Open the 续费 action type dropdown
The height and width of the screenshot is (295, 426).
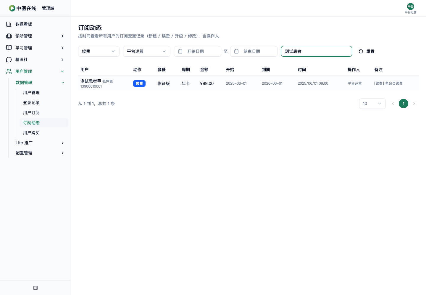coord(99,51)
